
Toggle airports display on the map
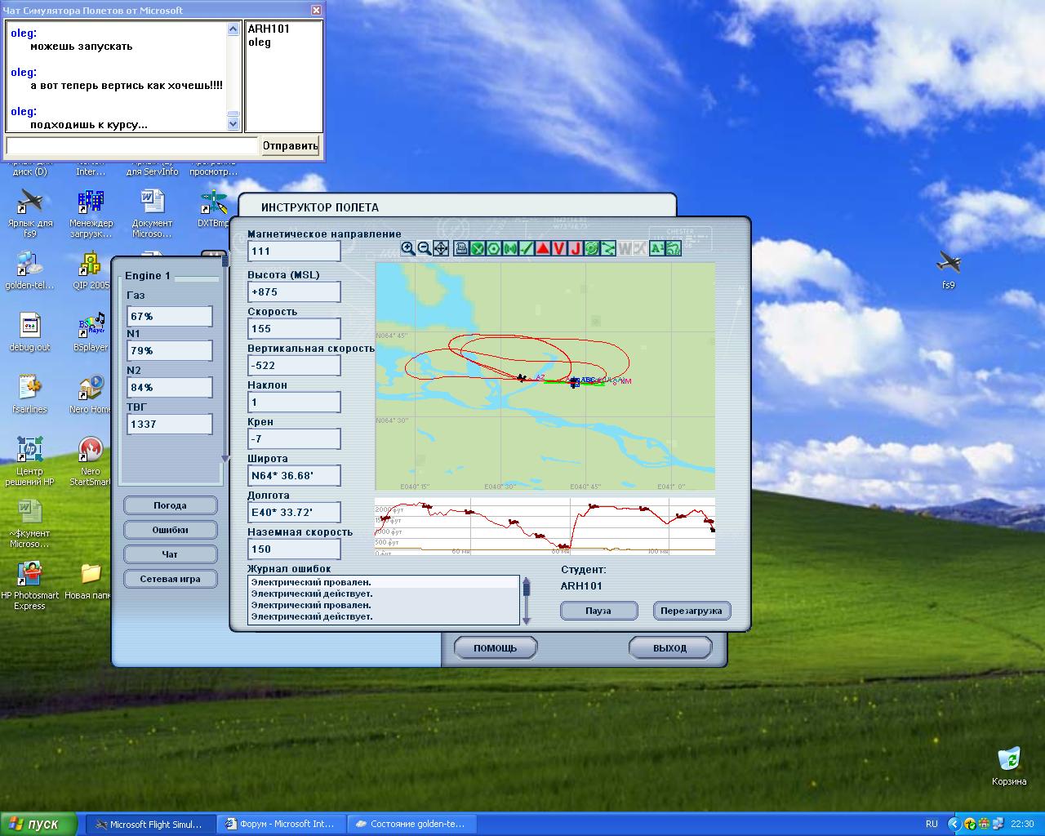pyautogui.click(x=478, y=248)
